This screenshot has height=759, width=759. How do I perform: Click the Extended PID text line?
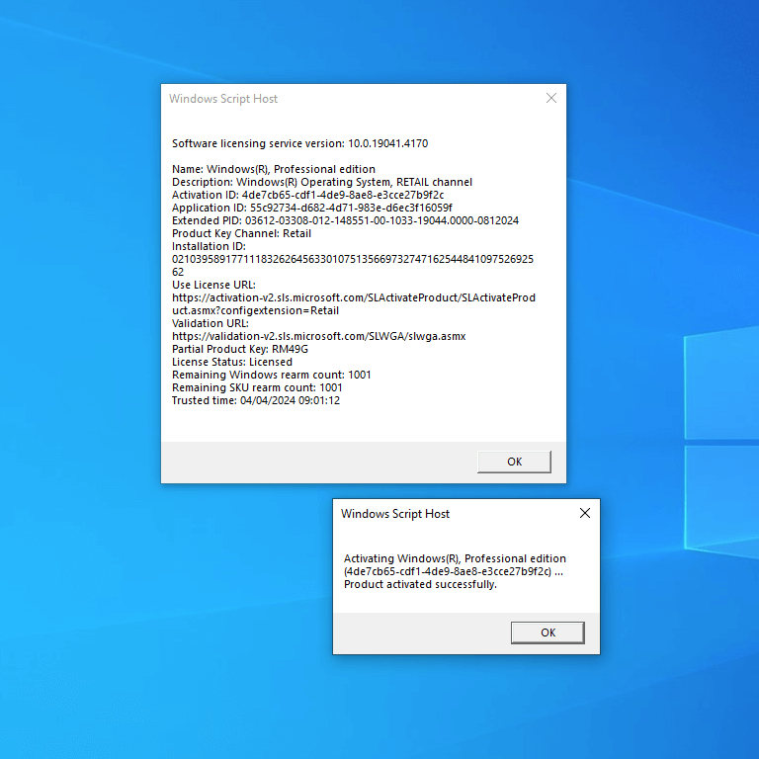pos(345,220)
